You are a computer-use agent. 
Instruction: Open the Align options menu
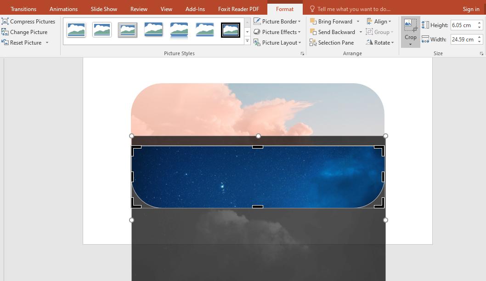pyautogui.click(x=380, y=21)
